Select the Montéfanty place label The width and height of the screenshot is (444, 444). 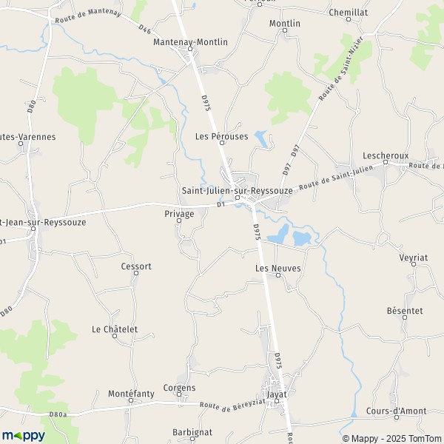131,394
